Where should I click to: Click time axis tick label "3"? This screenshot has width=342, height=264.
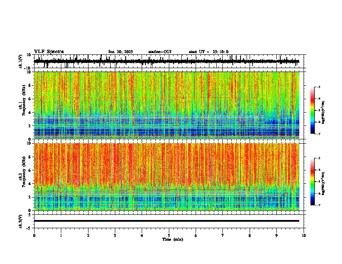115,236
